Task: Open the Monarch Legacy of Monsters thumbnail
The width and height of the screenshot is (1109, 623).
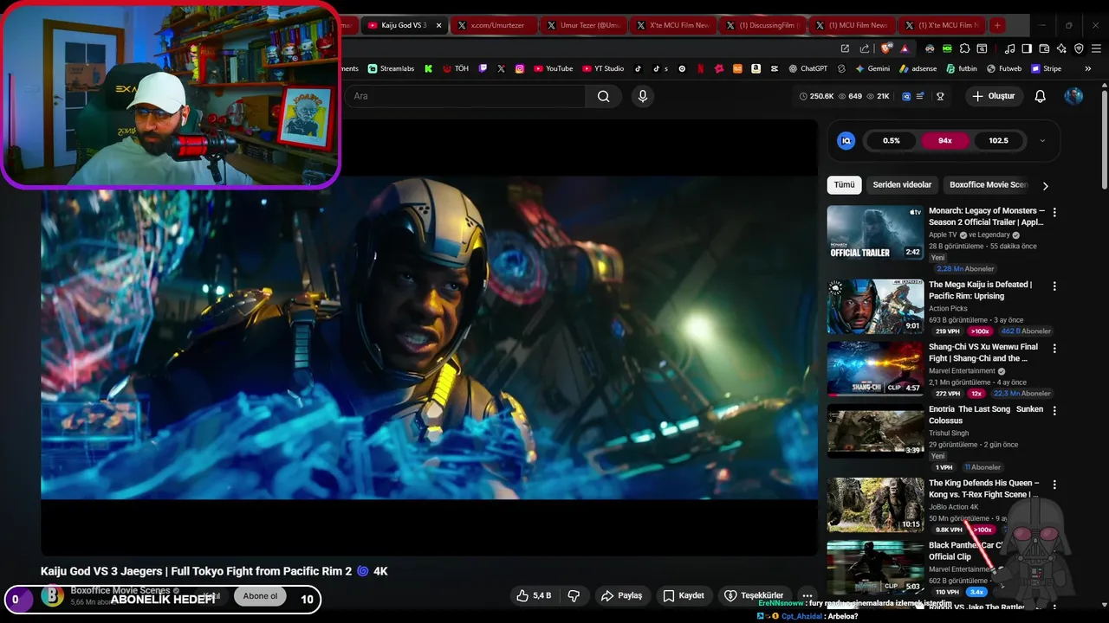Action: [875, 233]
